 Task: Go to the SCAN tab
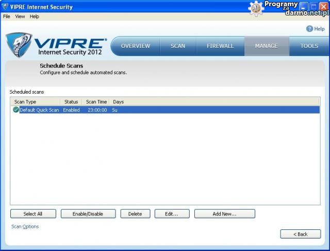click(178, 46)
